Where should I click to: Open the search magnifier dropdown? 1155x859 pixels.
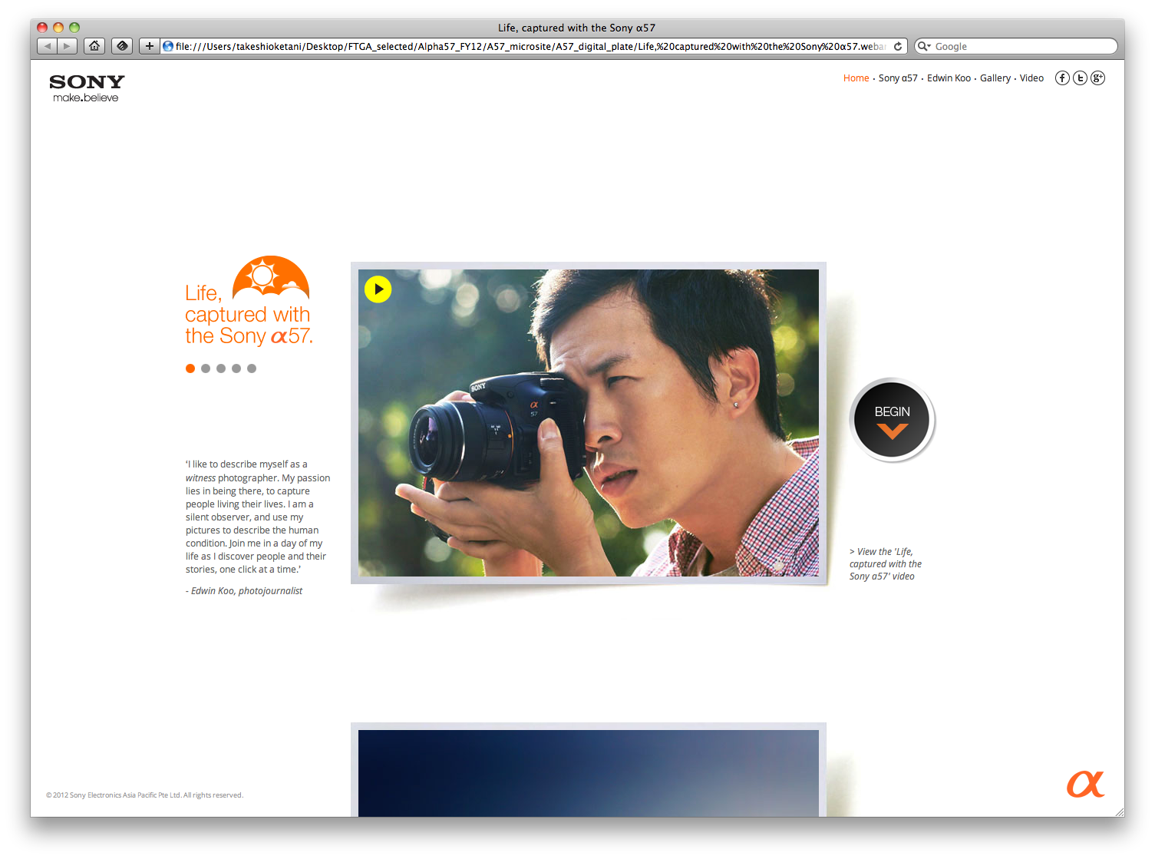[x=924, y=46]
